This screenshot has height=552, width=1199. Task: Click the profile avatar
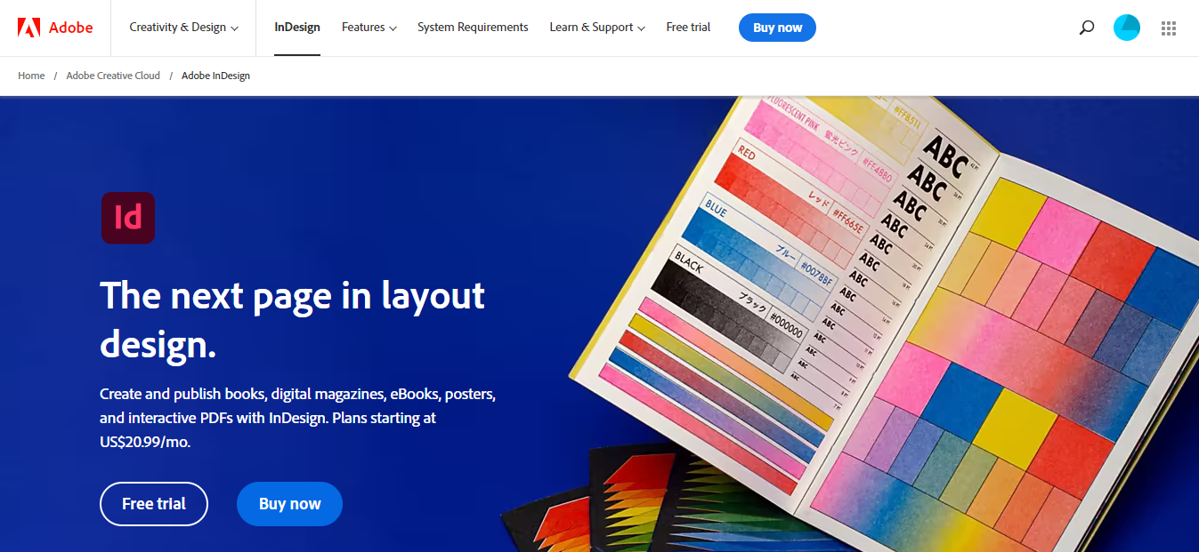1126,28
